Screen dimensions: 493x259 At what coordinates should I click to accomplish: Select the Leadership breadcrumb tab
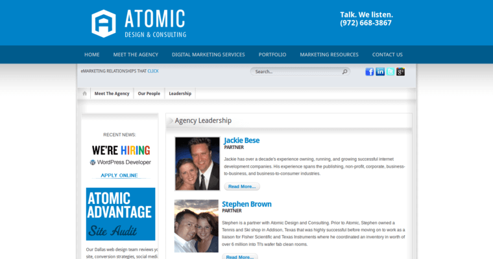(x=180, y=94)
